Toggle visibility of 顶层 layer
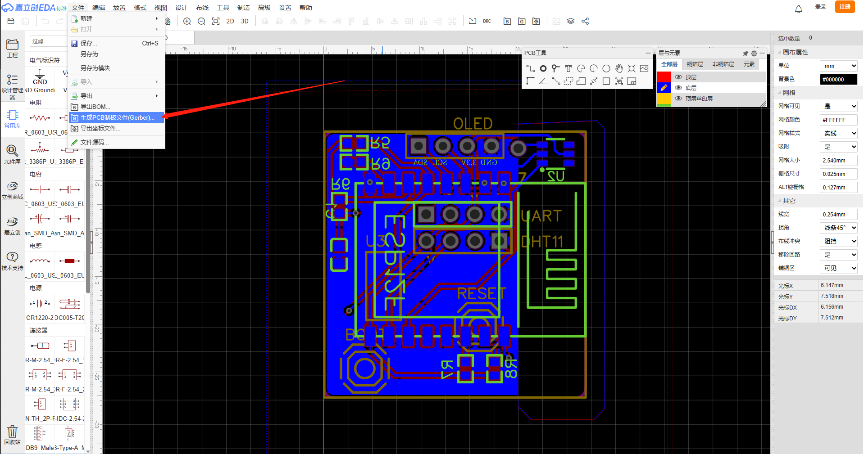This screenshot has height=454, width=864. pos(678,77)
